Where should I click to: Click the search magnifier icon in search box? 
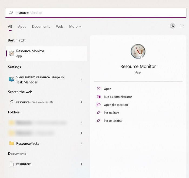tap(11, 12)
